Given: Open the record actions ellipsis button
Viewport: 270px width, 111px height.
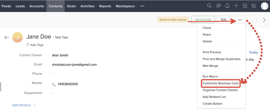Looking at the screenshot, I should 240,20.
